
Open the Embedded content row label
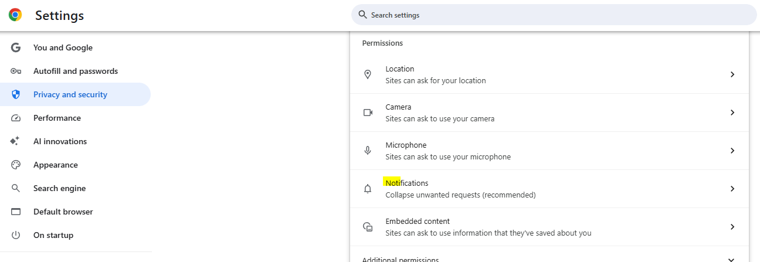[x=418, y=221]
